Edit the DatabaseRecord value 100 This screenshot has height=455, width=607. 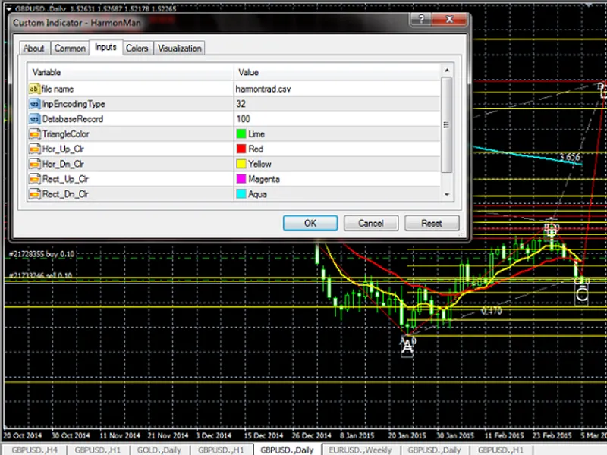pyautogui.click(x=337, y=119)
